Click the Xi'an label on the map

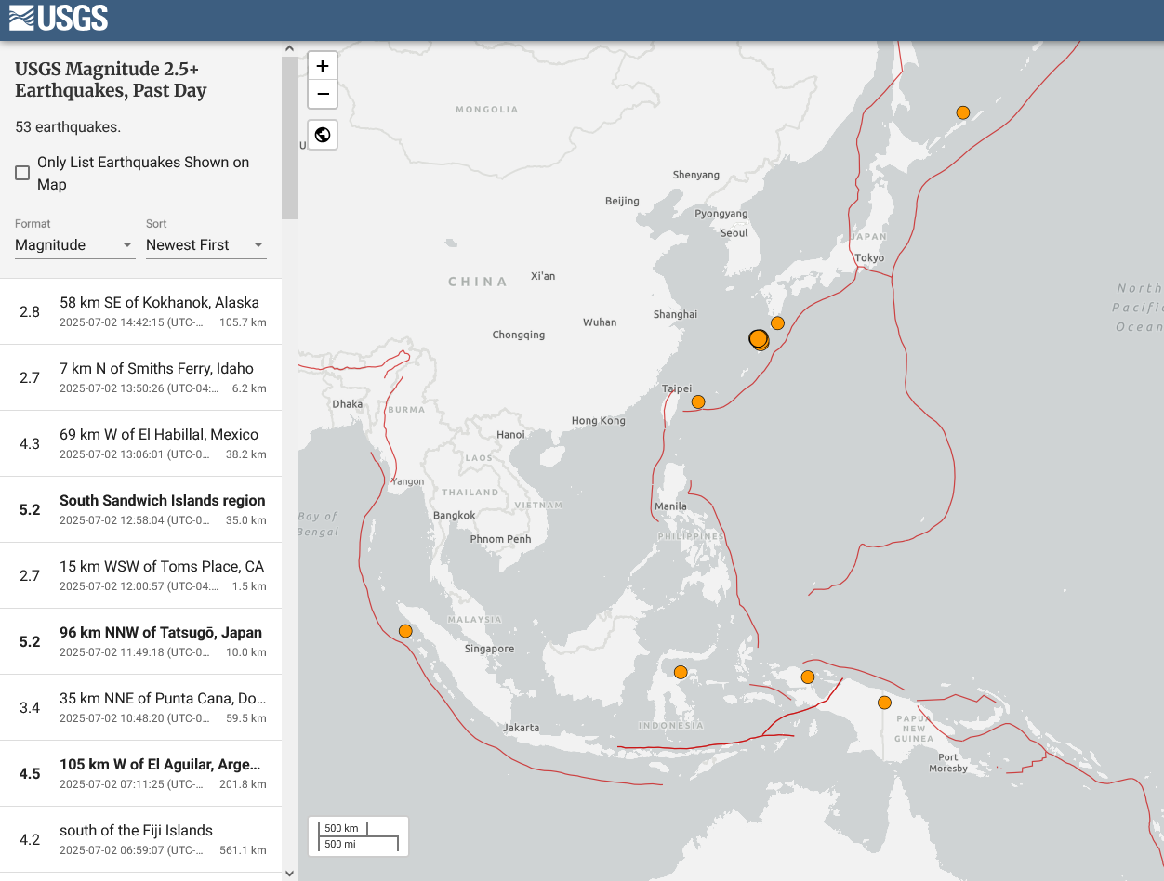pyautogui.click(x=543, y=276)
